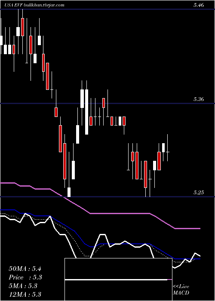Click the '12MA : 5.3' legend text
This screenshot has height=301, width=215.
click(25, 294)
